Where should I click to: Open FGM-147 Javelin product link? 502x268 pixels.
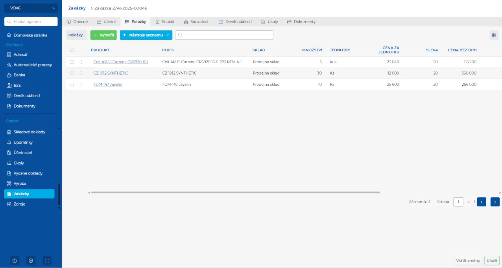tap(108, 84)
